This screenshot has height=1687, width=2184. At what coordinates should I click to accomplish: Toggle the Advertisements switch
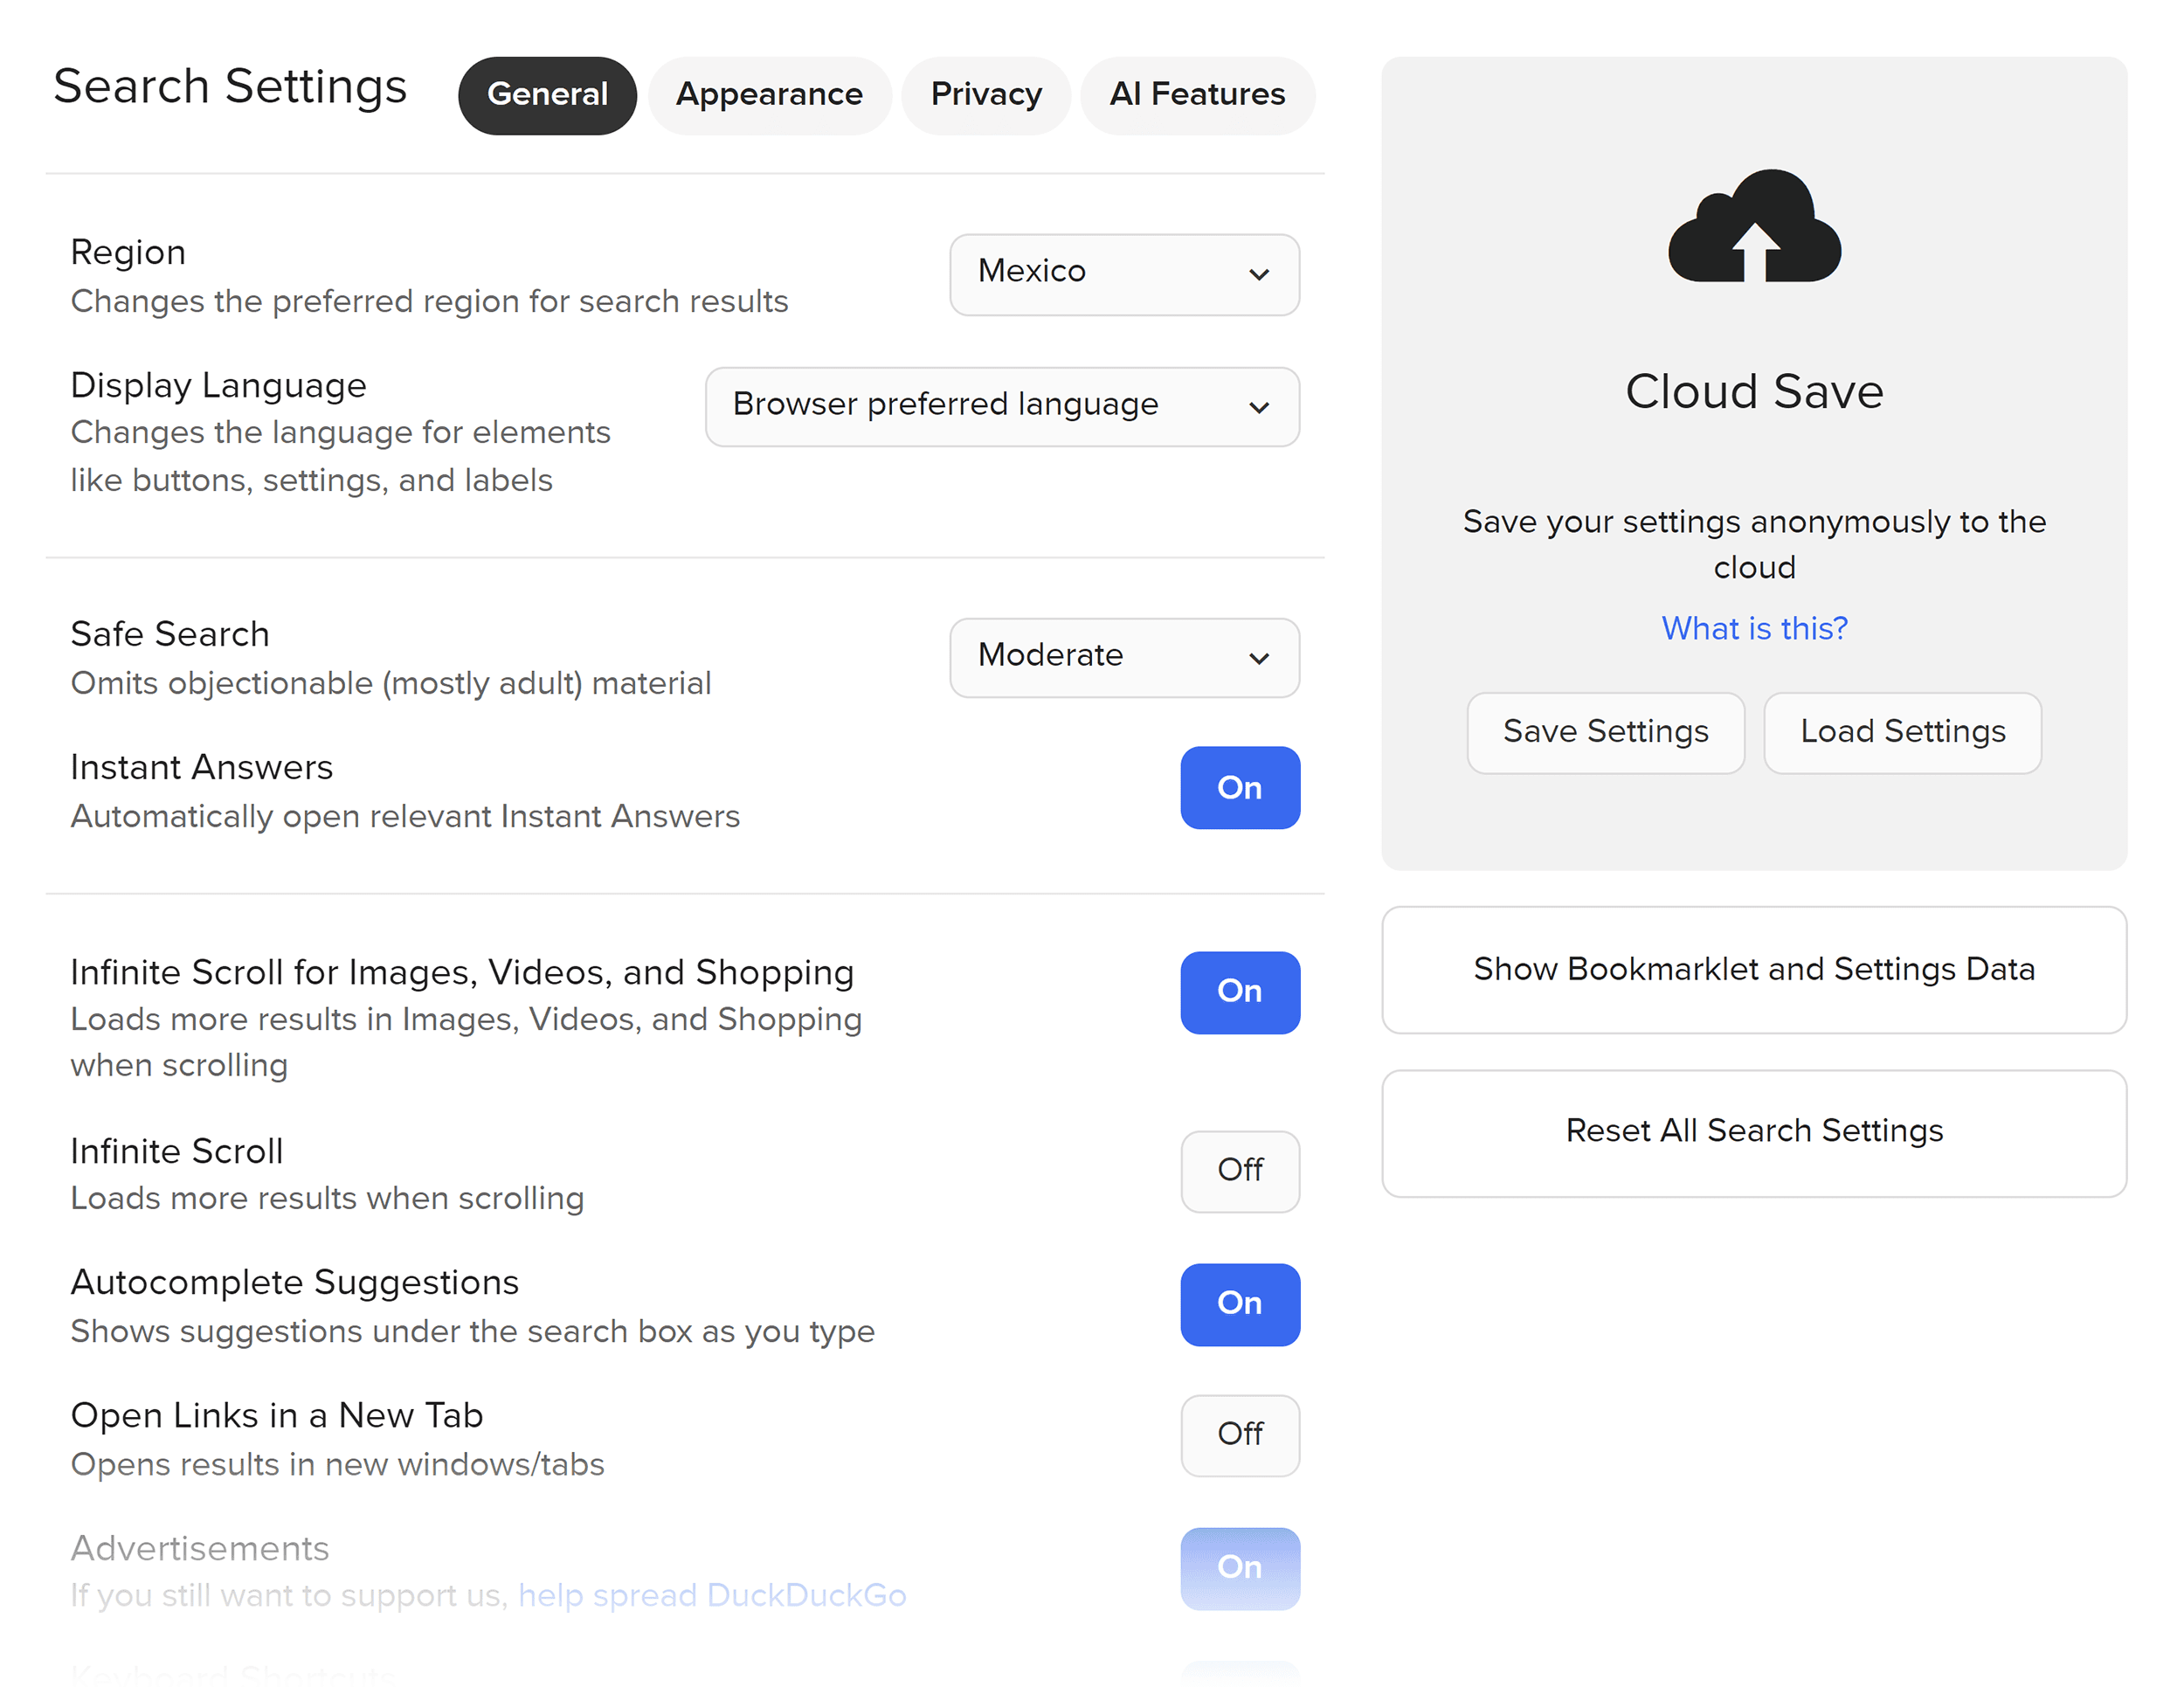pyautogui.click(x=1240, y=1567)
